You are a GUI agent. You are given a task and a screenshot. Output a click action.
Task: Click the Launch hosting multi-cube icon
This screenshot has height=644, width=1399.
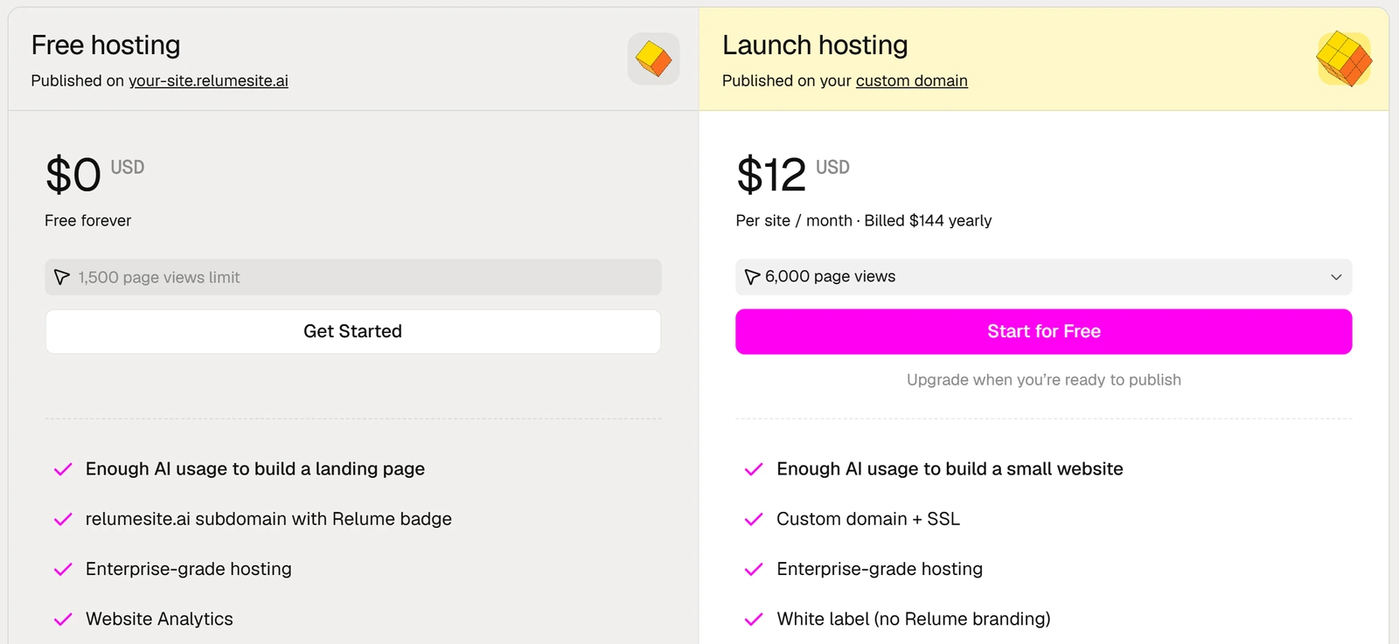[x=1344, y=59]
